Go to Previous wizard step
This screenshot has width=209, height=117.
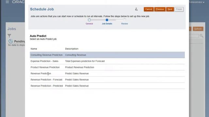[x=160, y=9]
